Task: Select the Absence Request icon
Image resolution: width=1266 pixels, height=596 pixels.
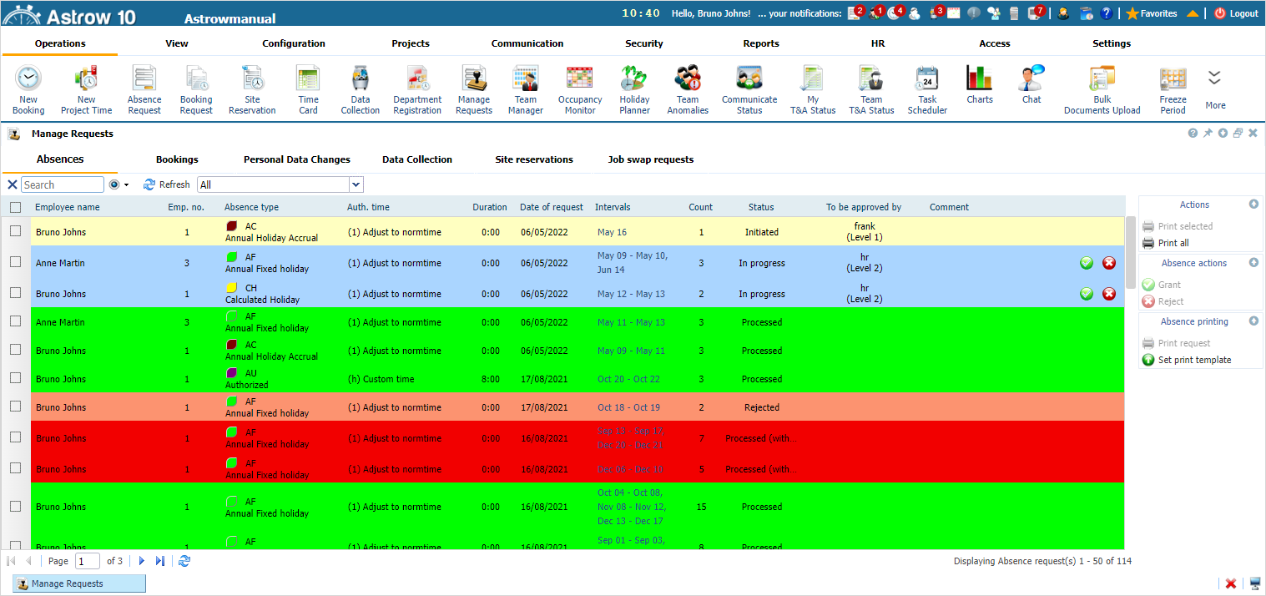Action: (x=144, y=88)
